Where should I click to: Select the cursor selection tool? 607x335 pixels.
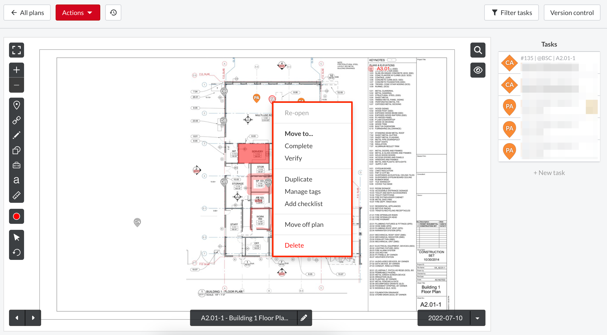[x=16, y=237]
